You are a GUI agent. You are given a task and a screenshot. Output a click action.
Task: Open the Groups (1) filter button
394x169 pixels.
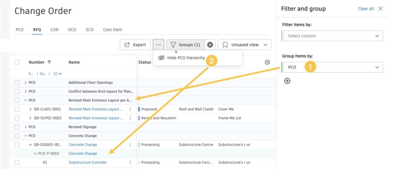pyautogui.click(x=185, y=45)
